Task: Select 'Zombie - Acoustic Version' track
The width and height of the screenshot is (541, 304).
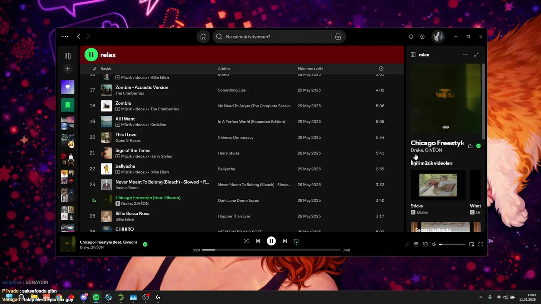Action: 142,87
